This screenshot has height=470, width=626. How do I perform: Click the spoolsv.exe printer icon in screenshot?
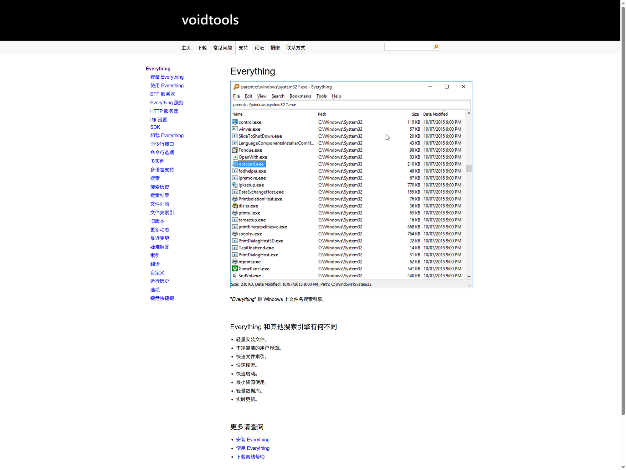(x=235, y=234)
